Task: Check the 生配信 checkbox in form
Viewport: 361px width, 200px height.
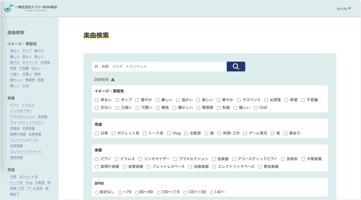Action: (186, 133)
